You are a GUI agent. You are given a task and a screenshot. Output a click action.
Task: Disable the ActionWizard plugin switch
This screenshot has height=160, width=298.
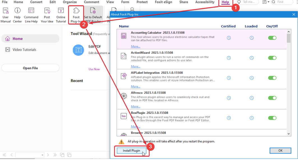point(272,58)
